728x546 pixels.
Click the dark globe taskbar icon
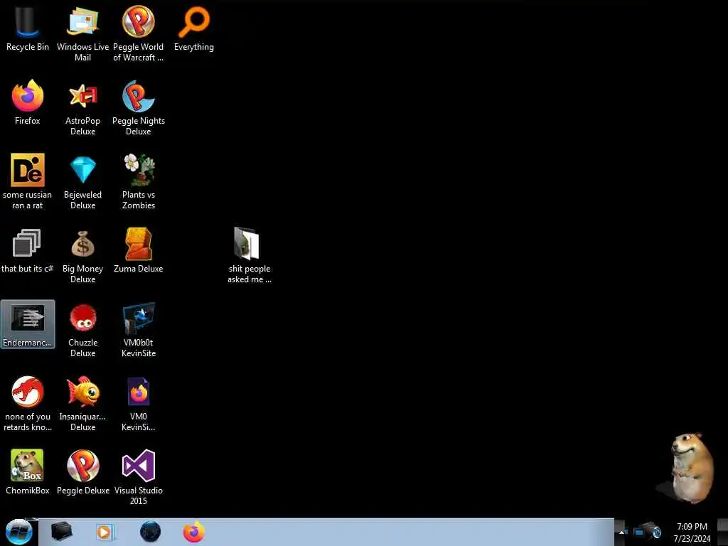tap(150, 532)
